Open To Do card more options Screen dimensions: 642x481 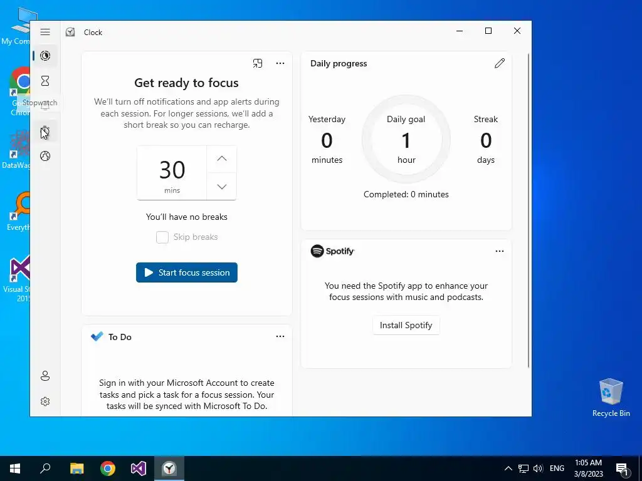[x=280, y=336]
